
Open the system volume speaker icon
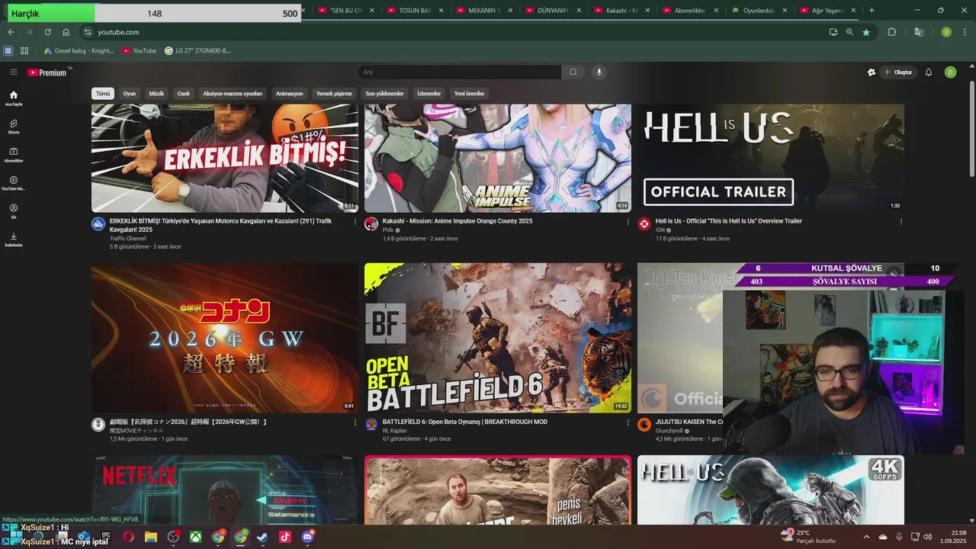[x=928, y=537]
